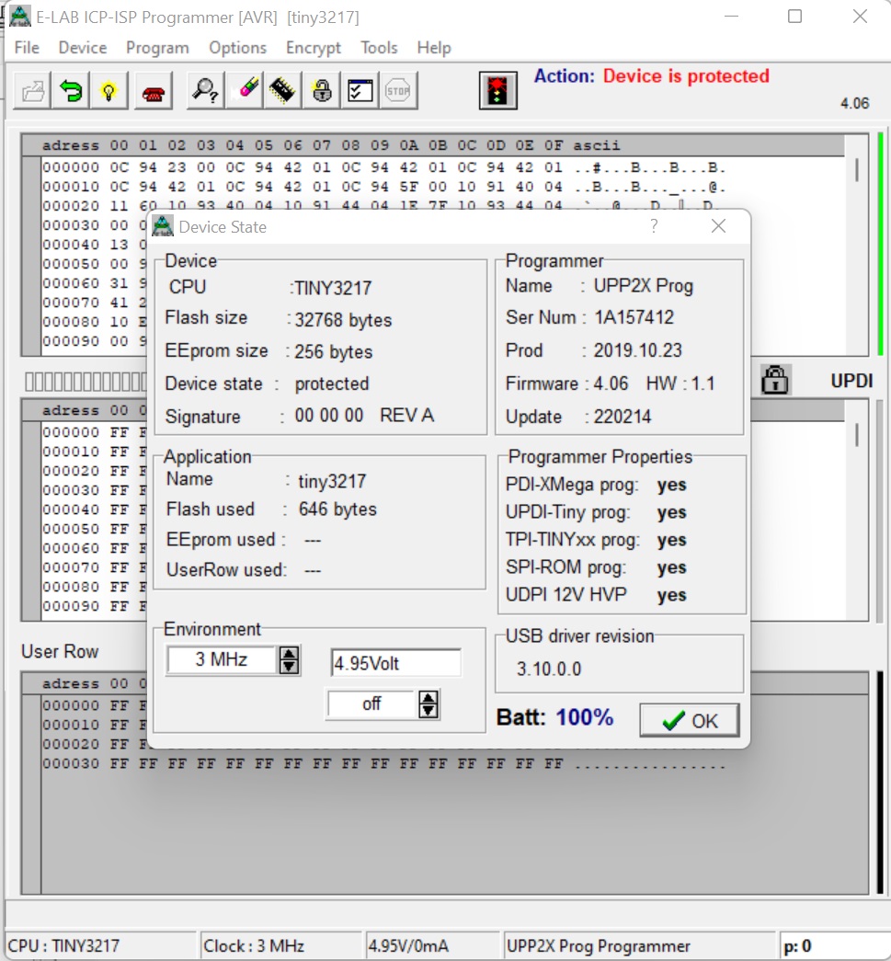
Task: Click the 32768 bytes flash size value
Action: tap(343, 320)
